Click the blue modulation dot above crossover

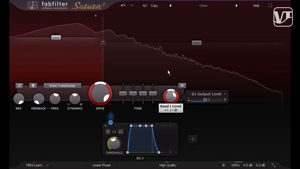coord(96,15)
